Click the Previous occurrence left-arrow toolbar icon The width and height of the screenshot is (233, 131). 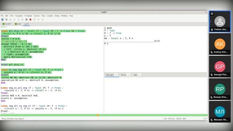[39, 19]
